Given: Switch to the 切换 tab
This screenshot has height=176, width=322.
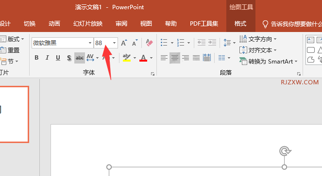Looking at the screenshot, I should pos(30,24).
